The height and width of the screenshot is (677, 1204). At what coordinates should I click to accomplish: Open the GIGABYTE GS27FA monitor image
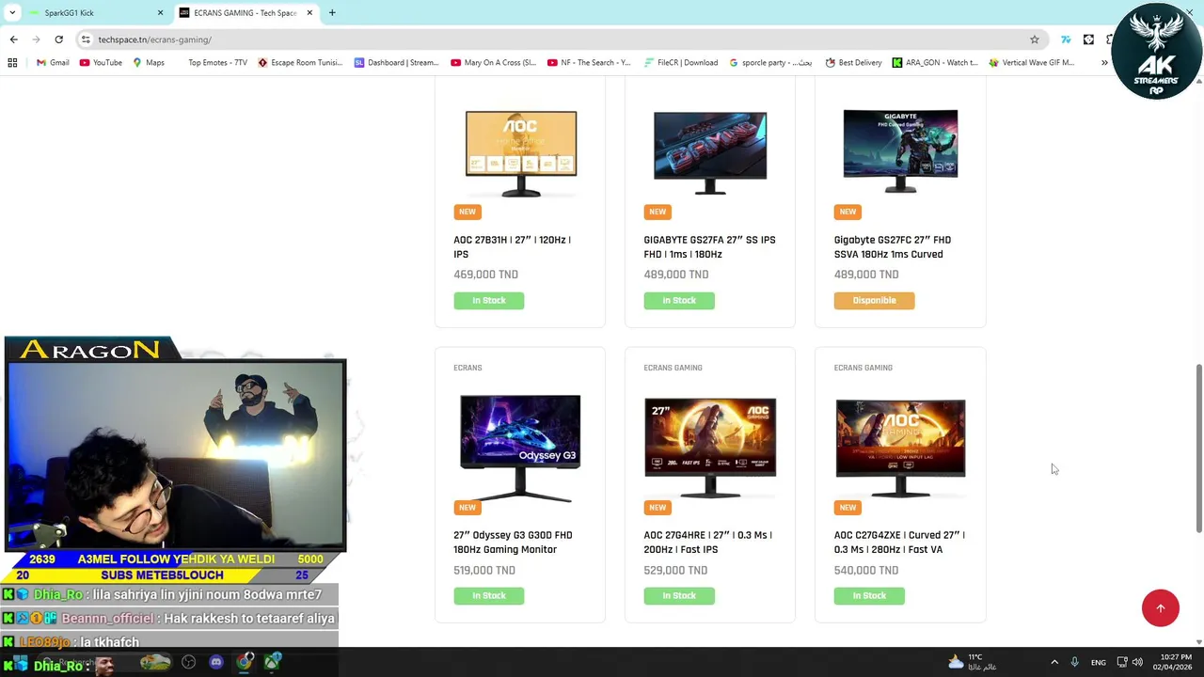click(x=710, y=152)
